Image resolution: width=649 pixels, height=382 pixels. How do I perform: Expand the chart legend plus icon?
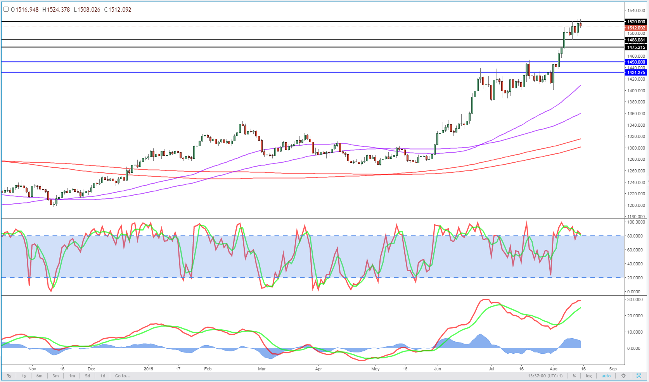click(6, 9)
